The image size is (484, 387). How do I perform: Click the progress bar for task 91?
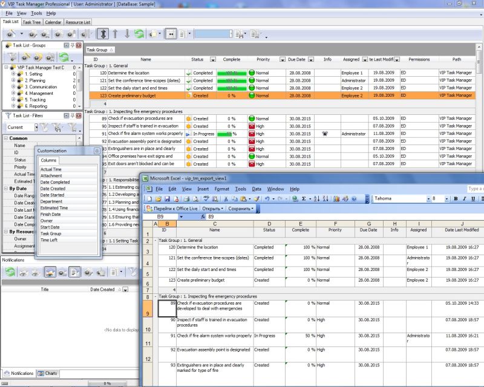click(x=232, y=134)
